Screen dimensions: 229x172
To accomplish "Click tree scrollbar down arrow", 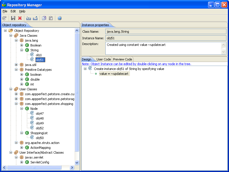I will pyautogui.click(x=77, y=163).
